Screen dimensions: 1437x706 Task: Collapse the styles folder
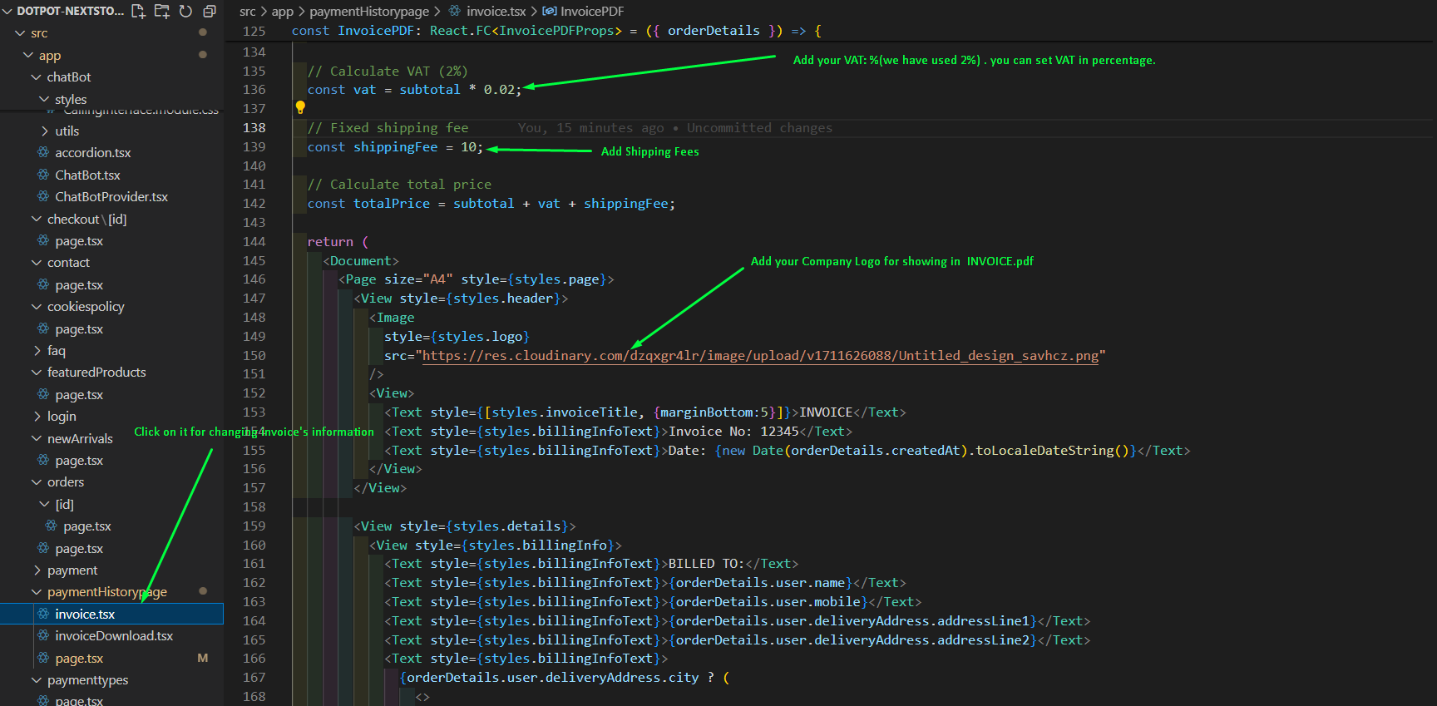click(x=45, y=99)
